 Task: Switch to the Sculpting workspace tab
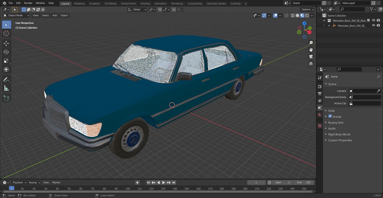(x=94, y=3)
